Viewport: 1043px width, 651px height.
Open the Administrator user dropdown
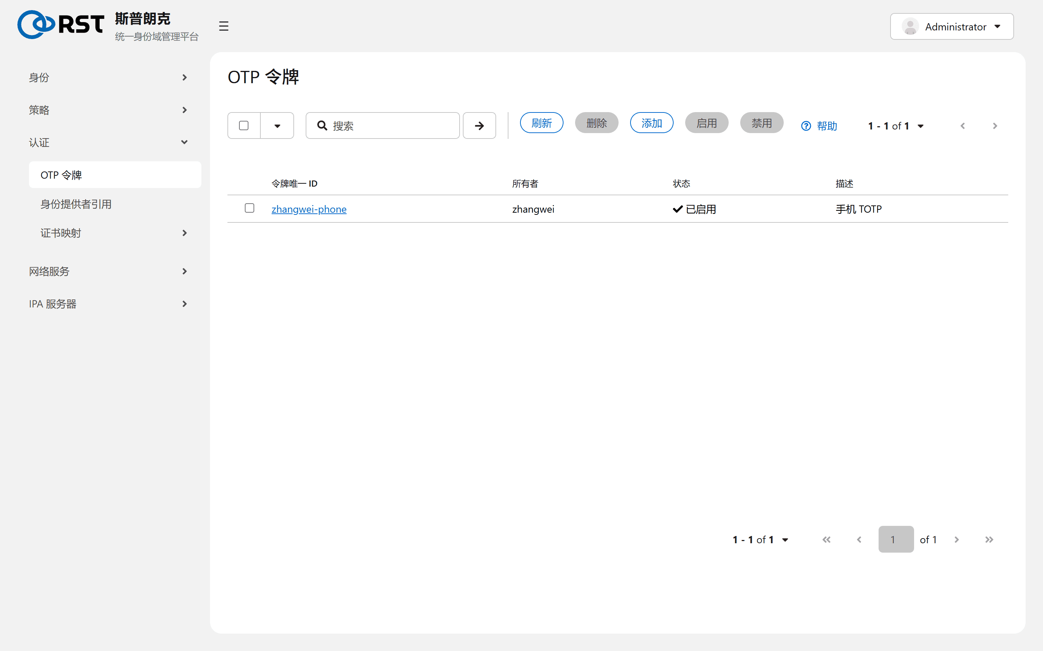click(952, 27)
